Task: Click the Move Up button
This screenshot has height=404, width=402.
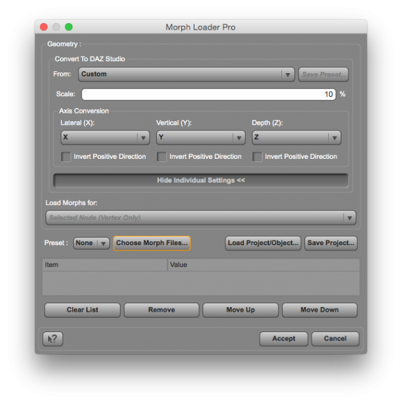Action: tap(241, 310)
